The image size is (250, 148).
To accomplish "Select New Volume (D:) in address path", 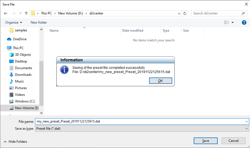I will 71,13.
